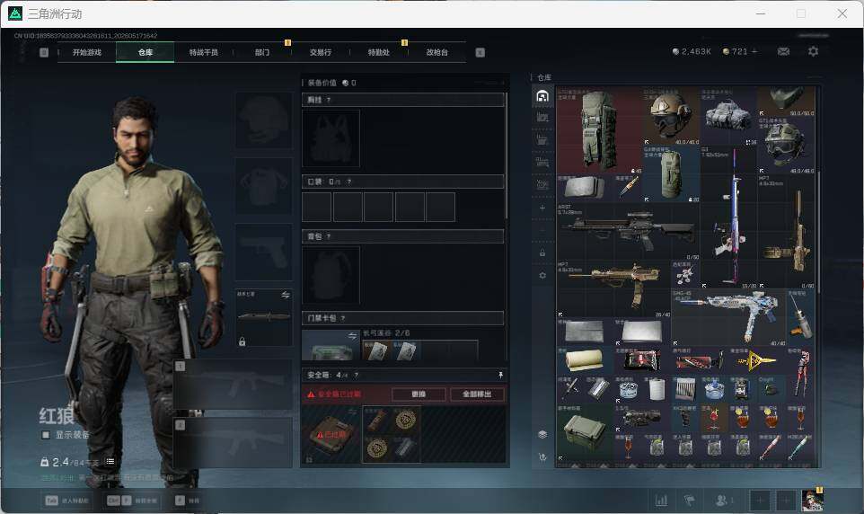
Task: Open help for 口袋 section
Action: pos(348,182)
